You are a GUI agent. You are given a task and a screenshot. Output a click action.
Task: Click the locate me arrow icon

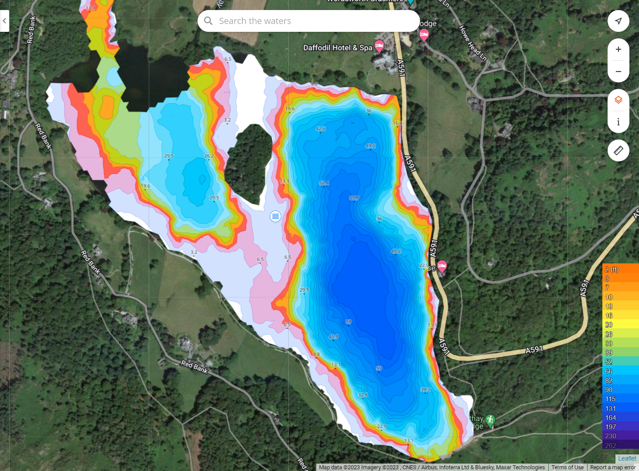point(618,21)
